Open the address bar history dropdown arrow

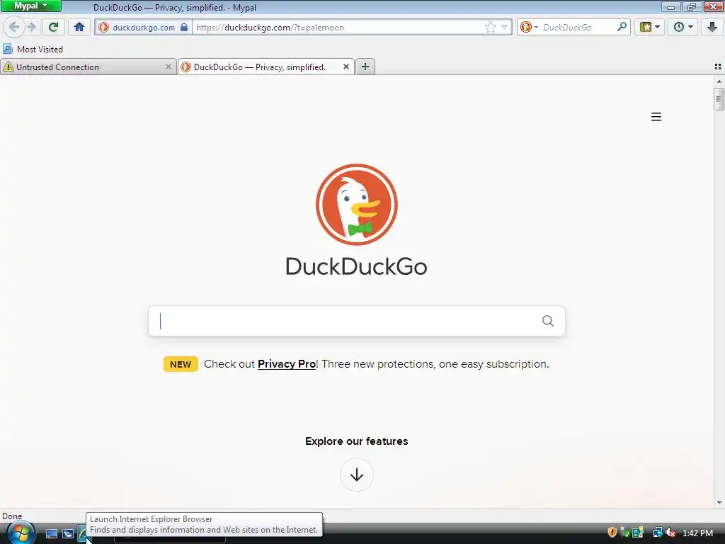tap(504, 28)
